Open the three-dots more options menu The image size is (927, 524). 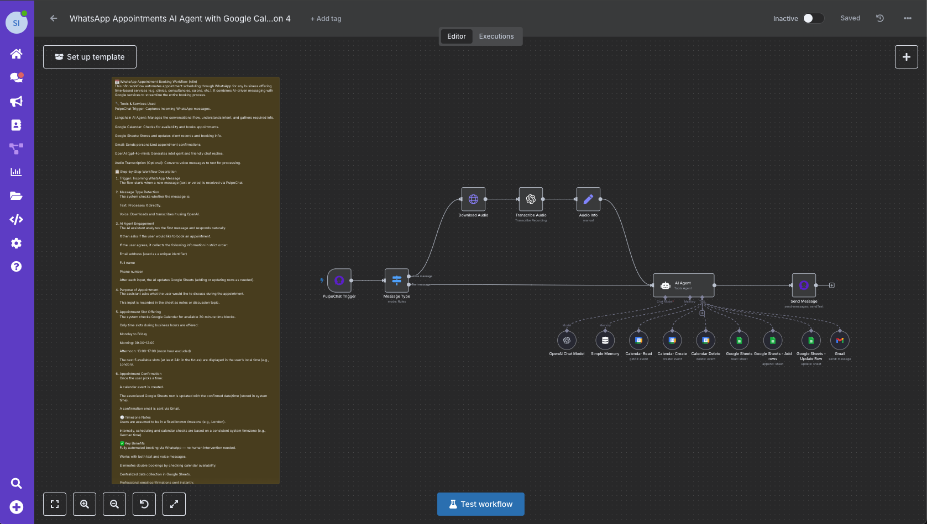point(908,18)
